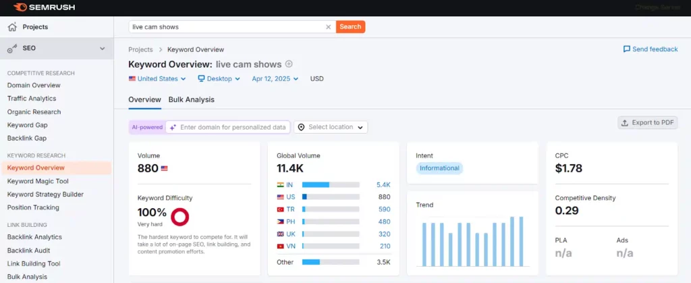Click the US flag next to Volume 880
Viewport: 691px width, 283px height.
click(165, 168)
